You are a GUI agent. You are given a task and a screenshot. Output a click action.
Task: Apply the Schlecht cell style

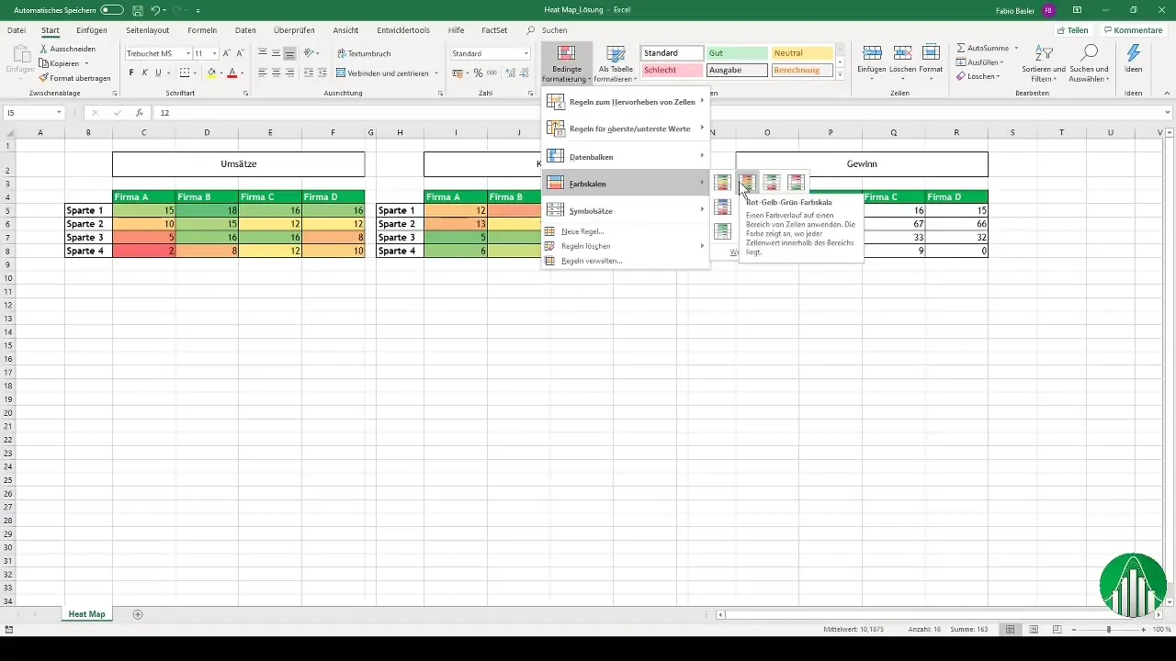coord(673,70)
